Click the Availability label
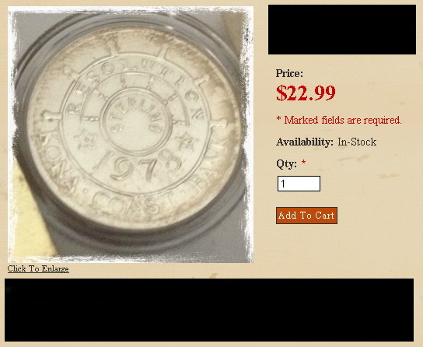The height and width of the screenshot is (347, 423). coord(305,142)
